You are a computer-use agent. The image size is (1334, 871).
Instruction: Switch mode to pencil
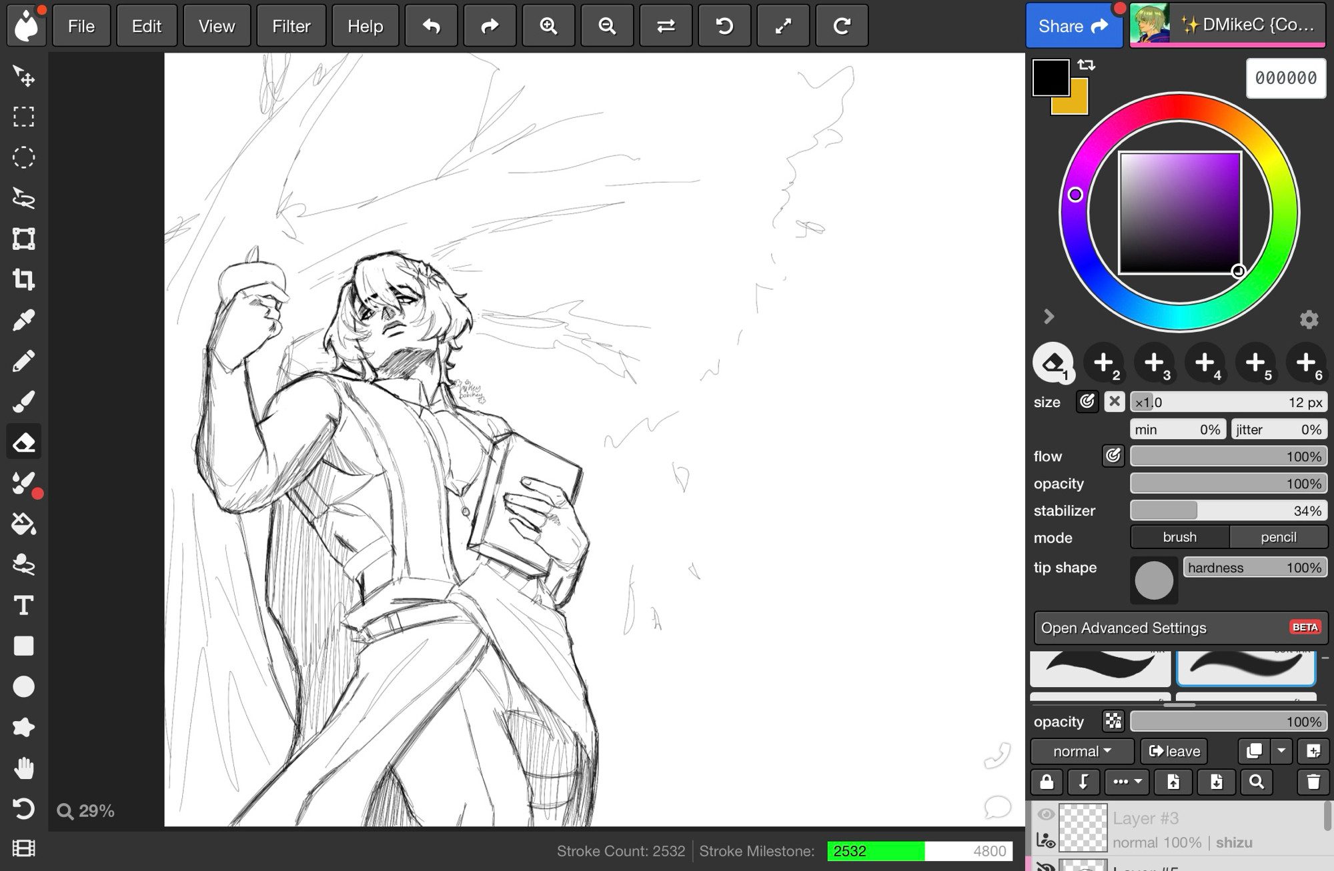point(1278,537)
